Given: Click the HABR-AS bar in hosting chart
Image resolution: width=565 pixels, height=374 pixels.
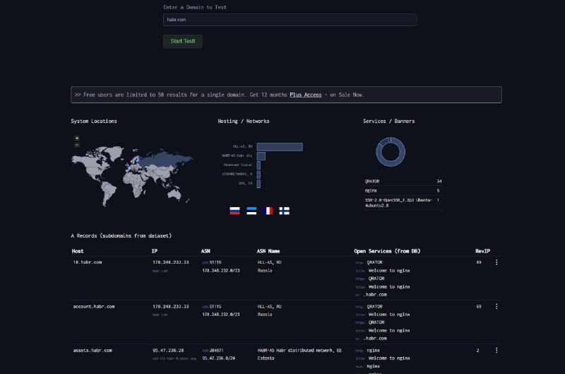Looking at the screenshot, I should 261,156.
